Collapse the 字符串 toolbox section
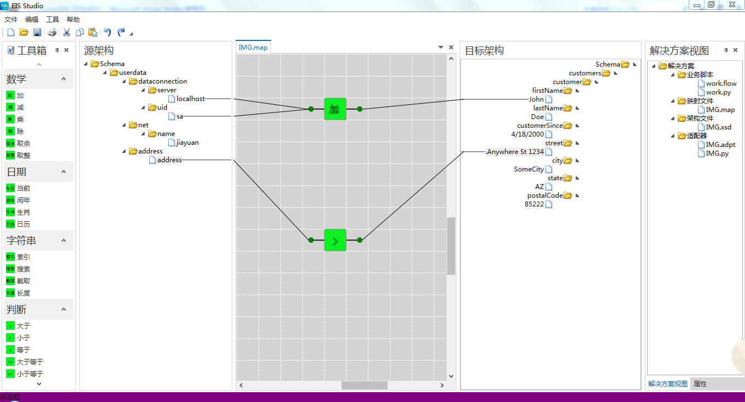The width and height of the screenshot is (745, 402). point(63,240)
